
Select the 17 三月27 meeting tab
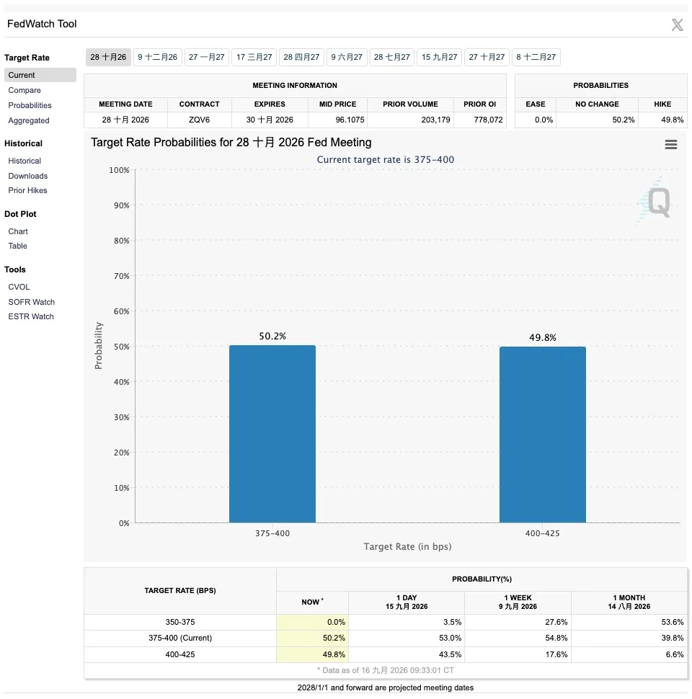coord(254,57)
